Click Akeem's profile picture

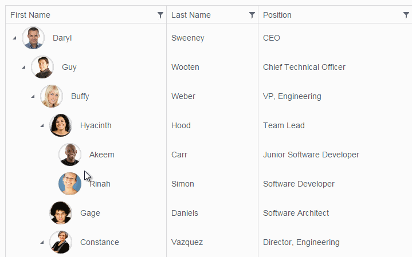click(70, 155)
